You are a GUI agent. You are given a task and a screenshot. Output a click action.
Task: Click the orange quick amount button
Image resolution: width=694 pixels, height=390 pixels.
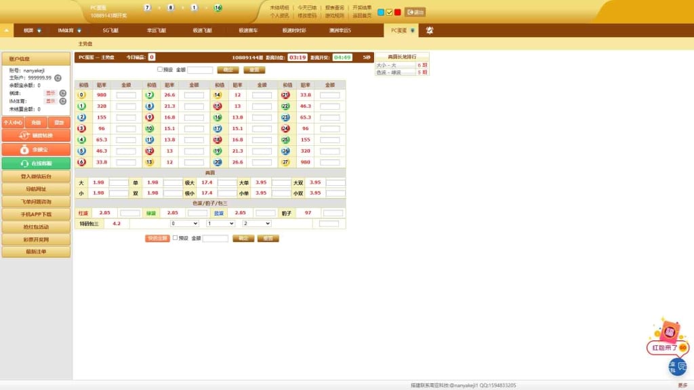coord(157,239)
